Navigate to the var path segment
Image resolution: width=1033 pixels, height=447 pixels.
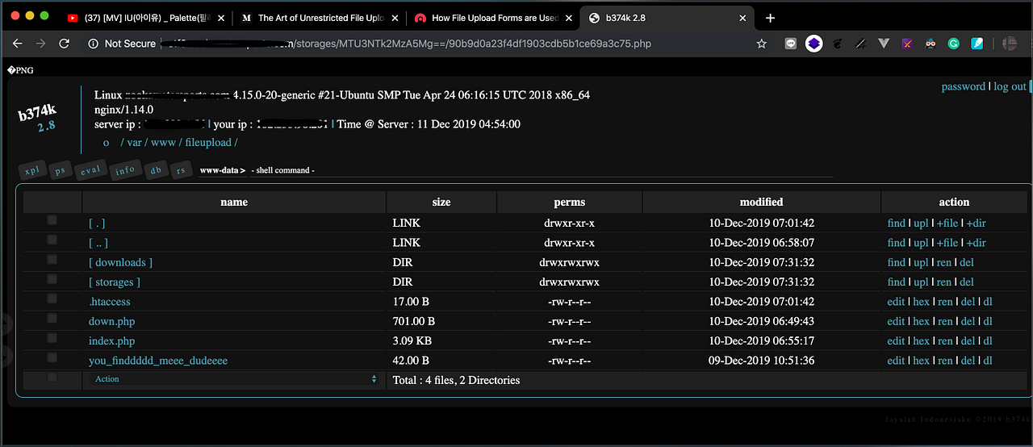tap(134, 142)
